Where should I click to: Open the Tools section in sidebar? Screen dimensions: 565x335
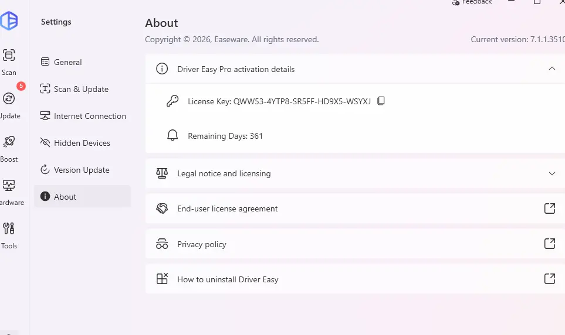(9, 235)
